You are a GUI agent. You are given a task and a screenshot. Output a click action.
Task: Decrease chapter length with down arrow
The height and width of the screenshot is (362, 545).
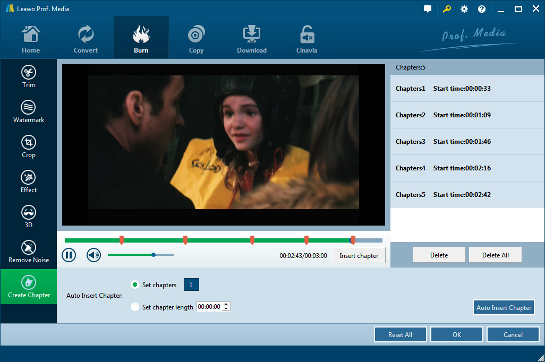click(227, 309)
